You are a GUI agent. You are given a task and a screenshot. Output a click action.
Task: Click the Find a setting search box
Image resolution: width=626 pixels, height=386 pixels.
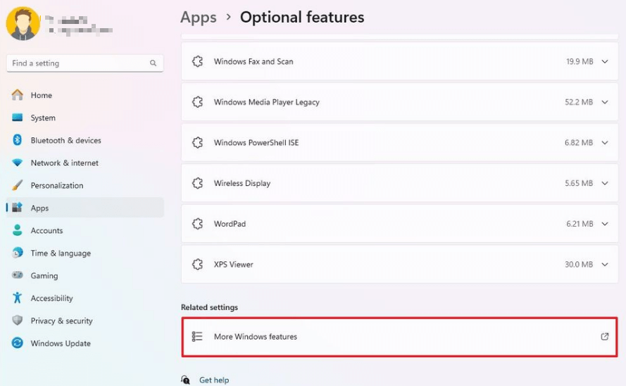point(77,63)
